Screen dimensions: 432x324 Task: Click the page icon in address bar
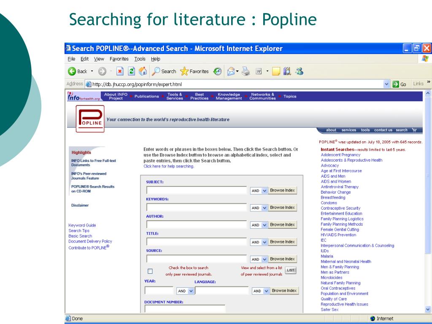(88, 84)
